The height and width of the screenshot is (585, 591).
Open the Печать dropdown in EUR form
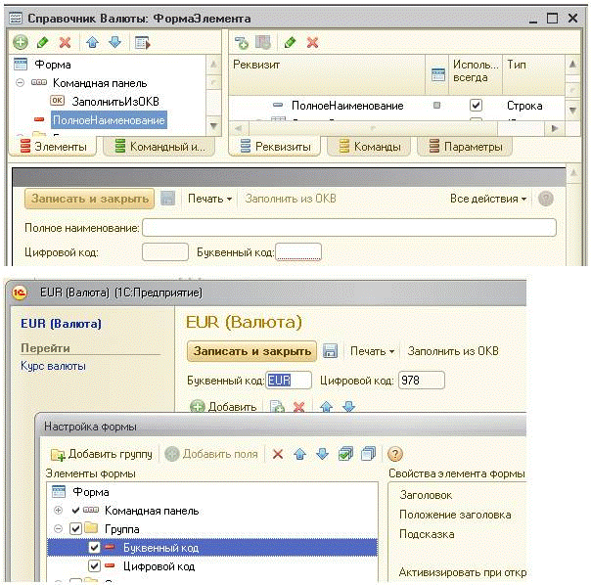[x=372, y=351]
